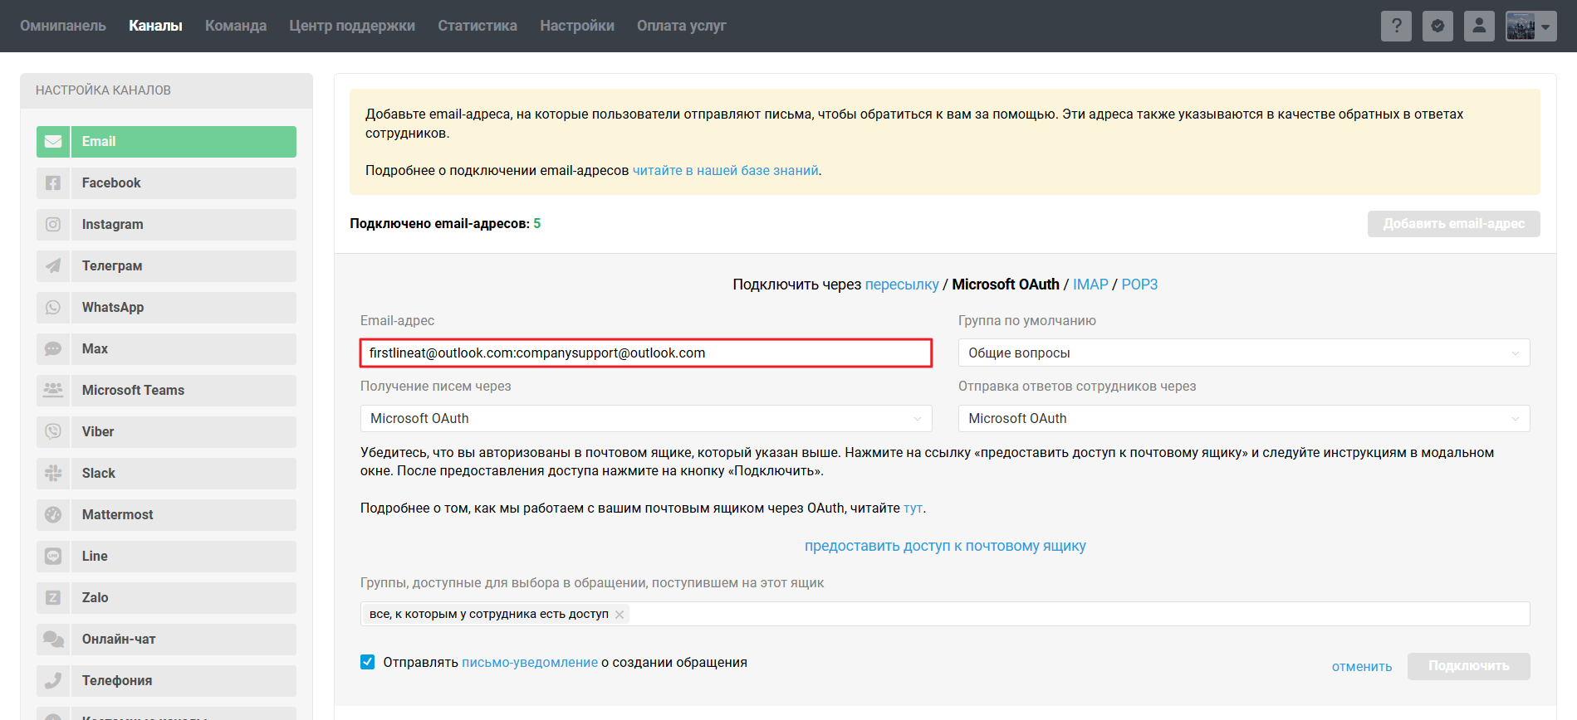Image resolution: width=1577 pixels, height=720 pixels.
Task: Select the Facebook channel icon
Action: pos(53,183)
